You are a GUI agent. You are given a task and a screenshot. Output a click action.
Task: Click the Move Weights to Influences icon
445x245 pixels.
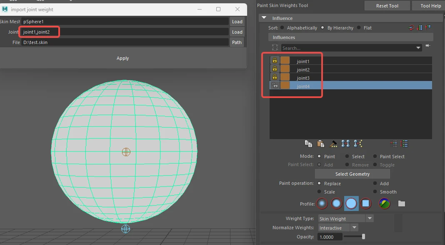pyautogui.click(x=345, y=144)
